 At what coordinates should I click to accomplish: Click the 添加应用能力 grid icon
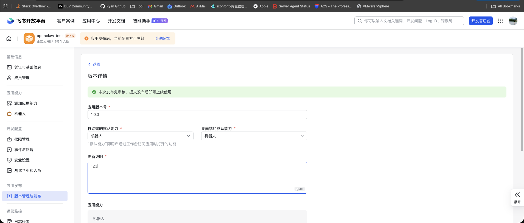point(9,103)
